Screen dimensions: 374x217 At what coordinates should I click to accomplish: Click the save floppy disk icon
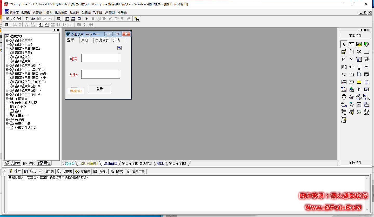coord(19,18)
